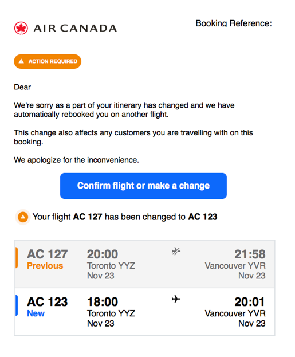Click Confirm flight or make a change
This screenshot has height=357, width=295.
[143, 186]
